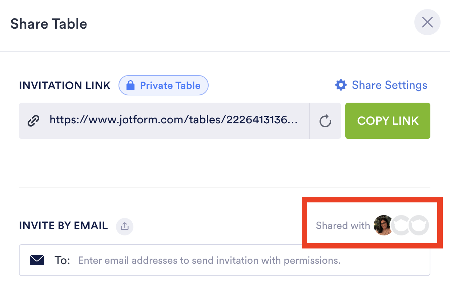
Task: Click the INVITATION LINK heading
Action: click(x=65, y=86)
